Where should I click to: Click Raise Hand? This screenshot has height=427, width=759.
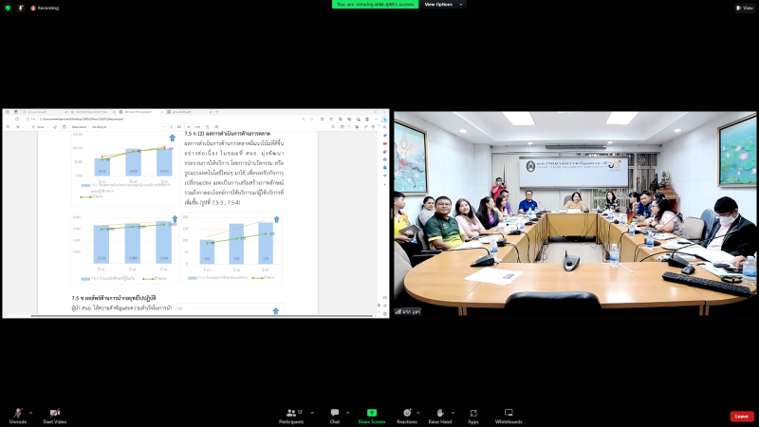[x=439, y=415]
